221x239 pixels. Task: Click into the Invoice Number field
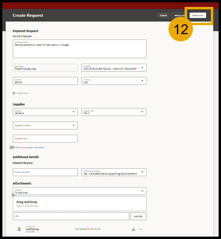[45, 172]
